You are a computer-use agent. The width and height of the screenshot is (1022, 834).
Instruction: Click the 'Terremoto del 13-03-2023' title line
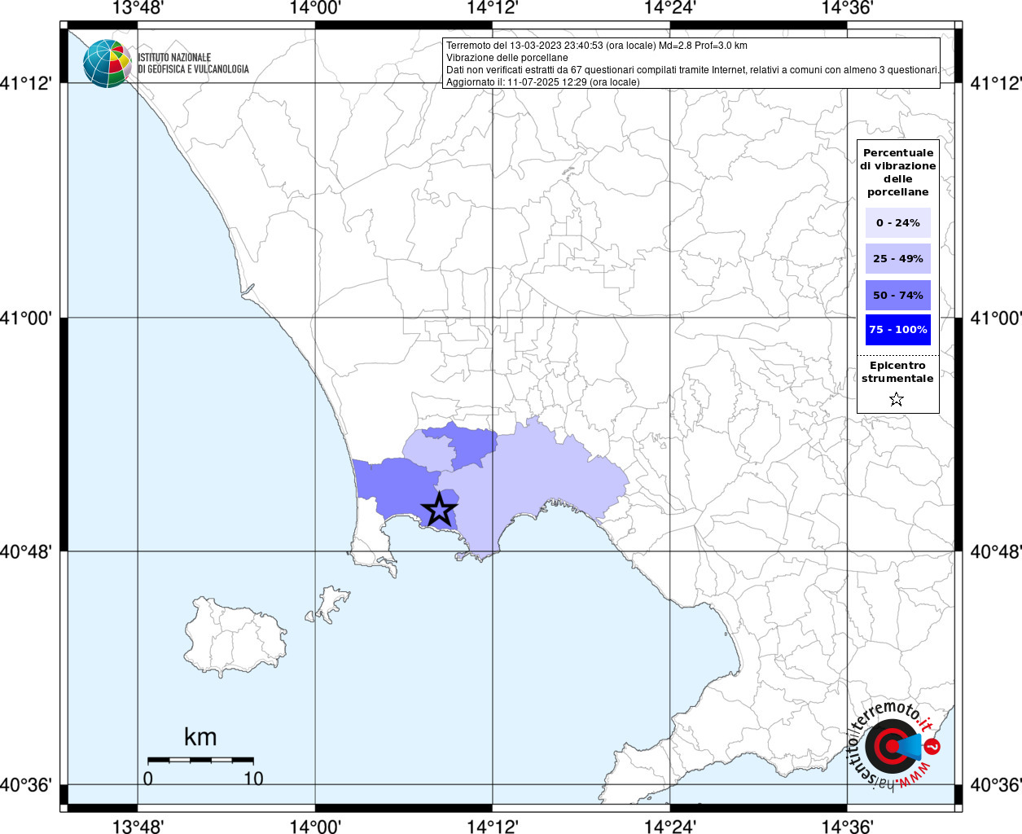(597, 46)
